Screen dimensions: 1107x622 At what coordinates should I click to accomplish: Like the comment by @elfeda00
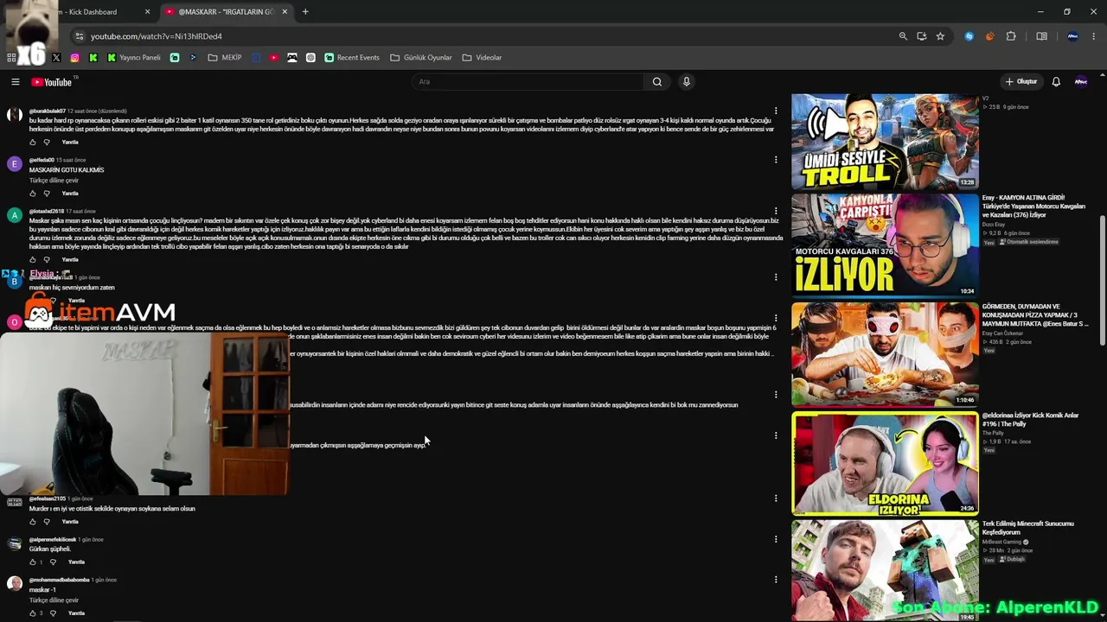pos(33,194)
